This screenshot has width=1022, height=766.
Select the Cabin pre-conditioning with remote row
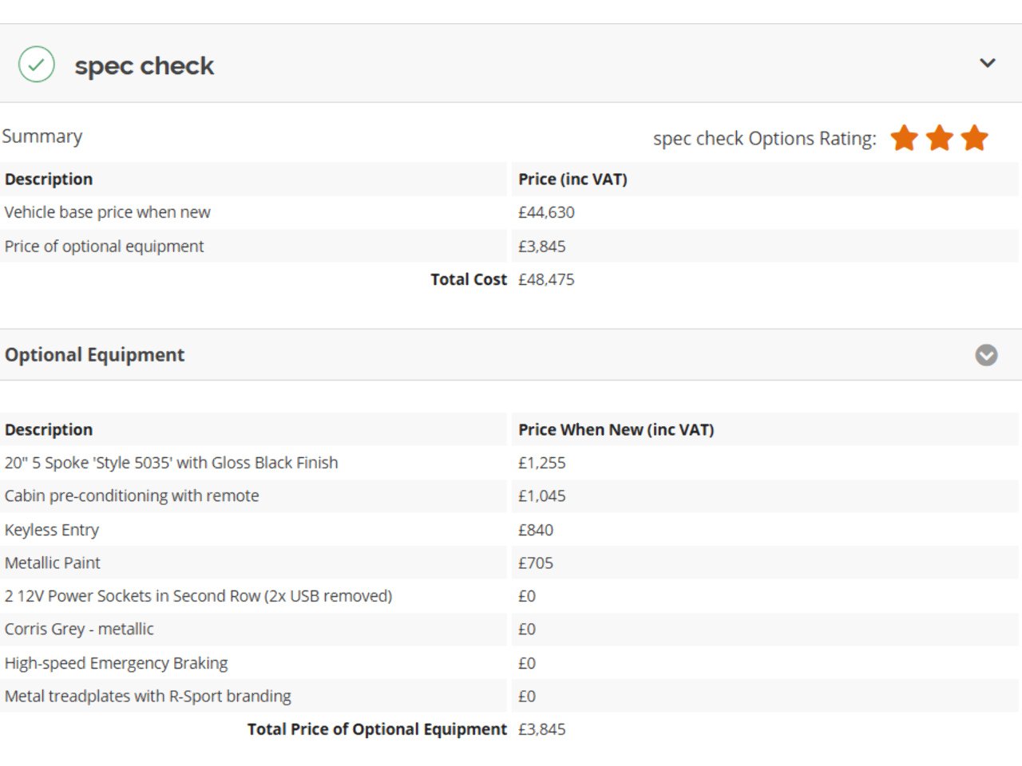[x=509, y=496]
